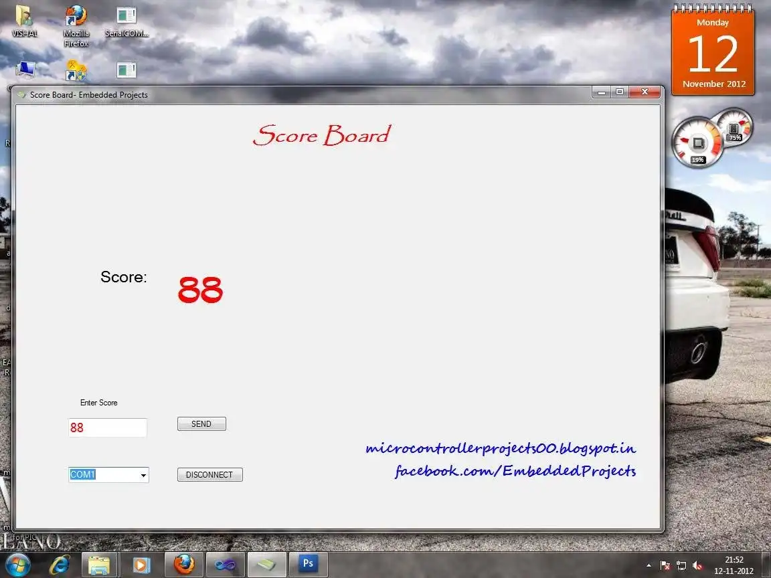771x578 pixels.
Task: Select the Score Board app taskbar button
Action: 266,564
